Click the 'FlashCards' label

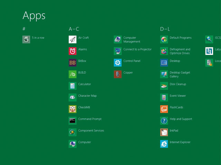pyautogui.click(x=176, y=107)
